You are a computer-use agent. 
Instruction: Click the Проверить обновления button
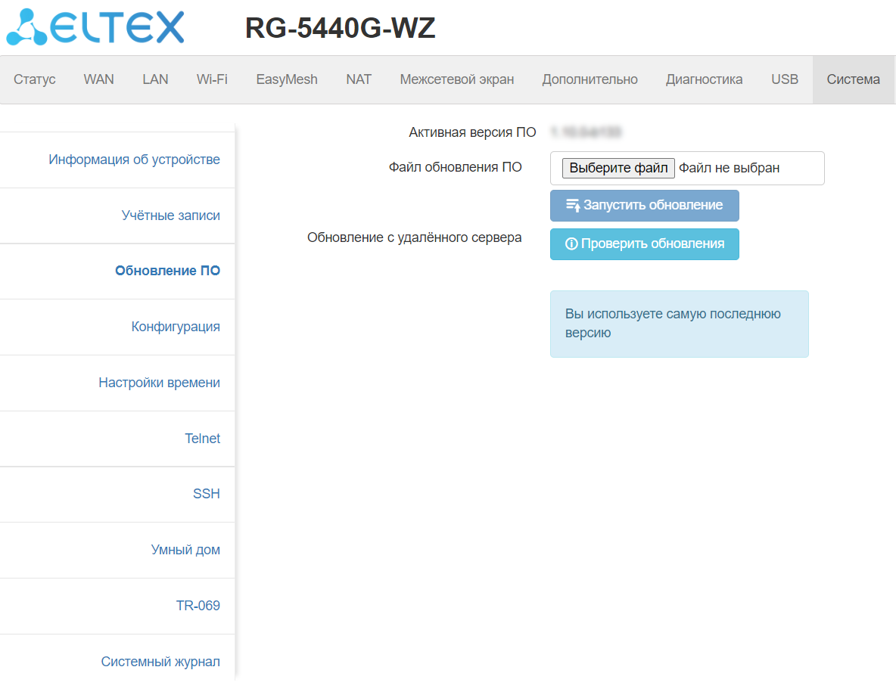coord(645,244)
